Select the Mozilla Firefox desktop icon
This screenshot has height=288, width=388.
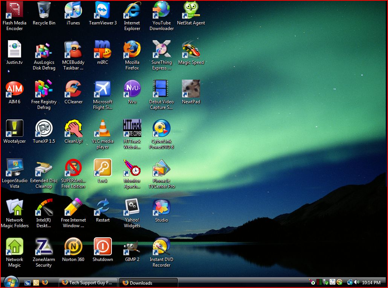tap(132, 49)
